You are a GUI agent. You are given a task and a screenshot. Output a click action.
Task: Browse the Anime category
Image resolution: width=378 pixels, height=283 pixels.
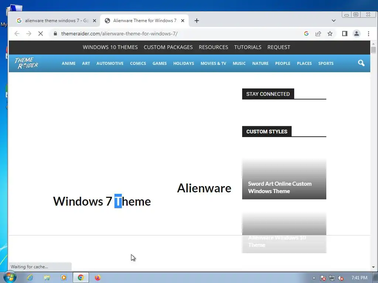click(69, 63)
